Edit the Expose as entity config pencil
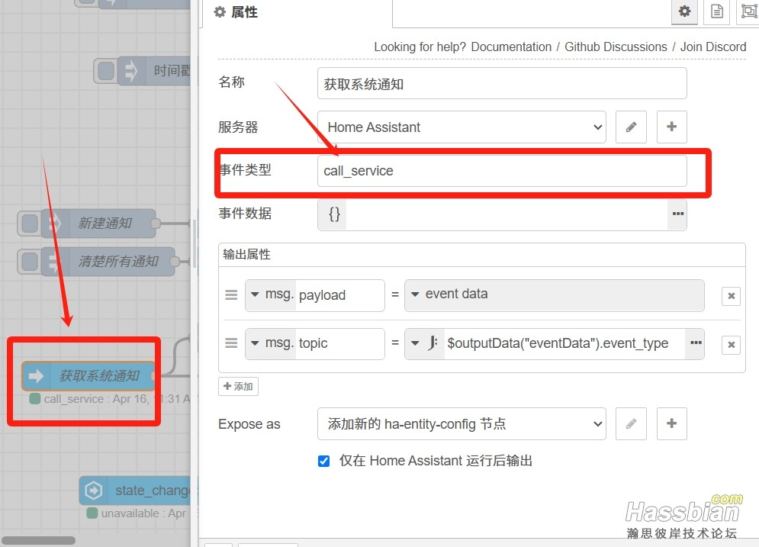Image resolution: width=759 pixels, height=547 pixels. tap(631, 423)
